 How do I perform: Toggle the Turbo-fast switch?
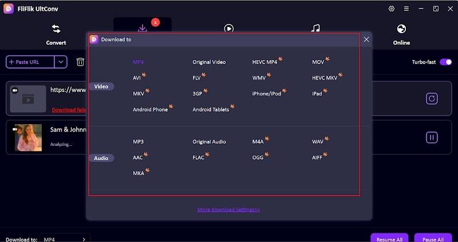[446, 62]
